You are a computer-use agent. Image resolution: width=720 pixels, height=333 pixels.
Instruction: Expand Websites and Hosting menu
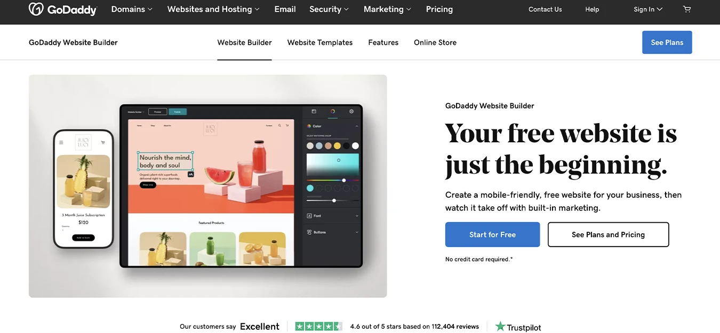(213, 9)
